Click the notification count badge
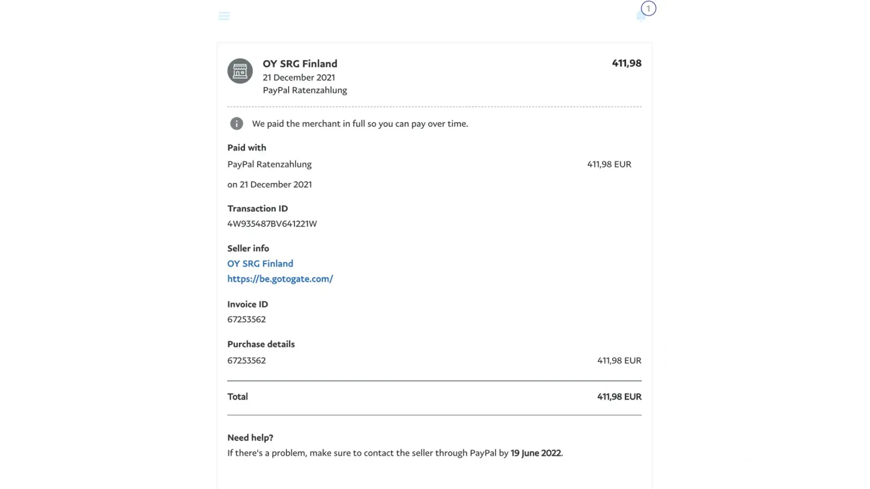This screenshot has height=489, width=870. coord(648,8)
